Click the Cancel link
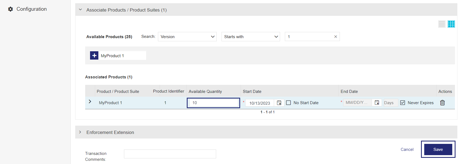The image size is (459, 164). tap(407, 150)
